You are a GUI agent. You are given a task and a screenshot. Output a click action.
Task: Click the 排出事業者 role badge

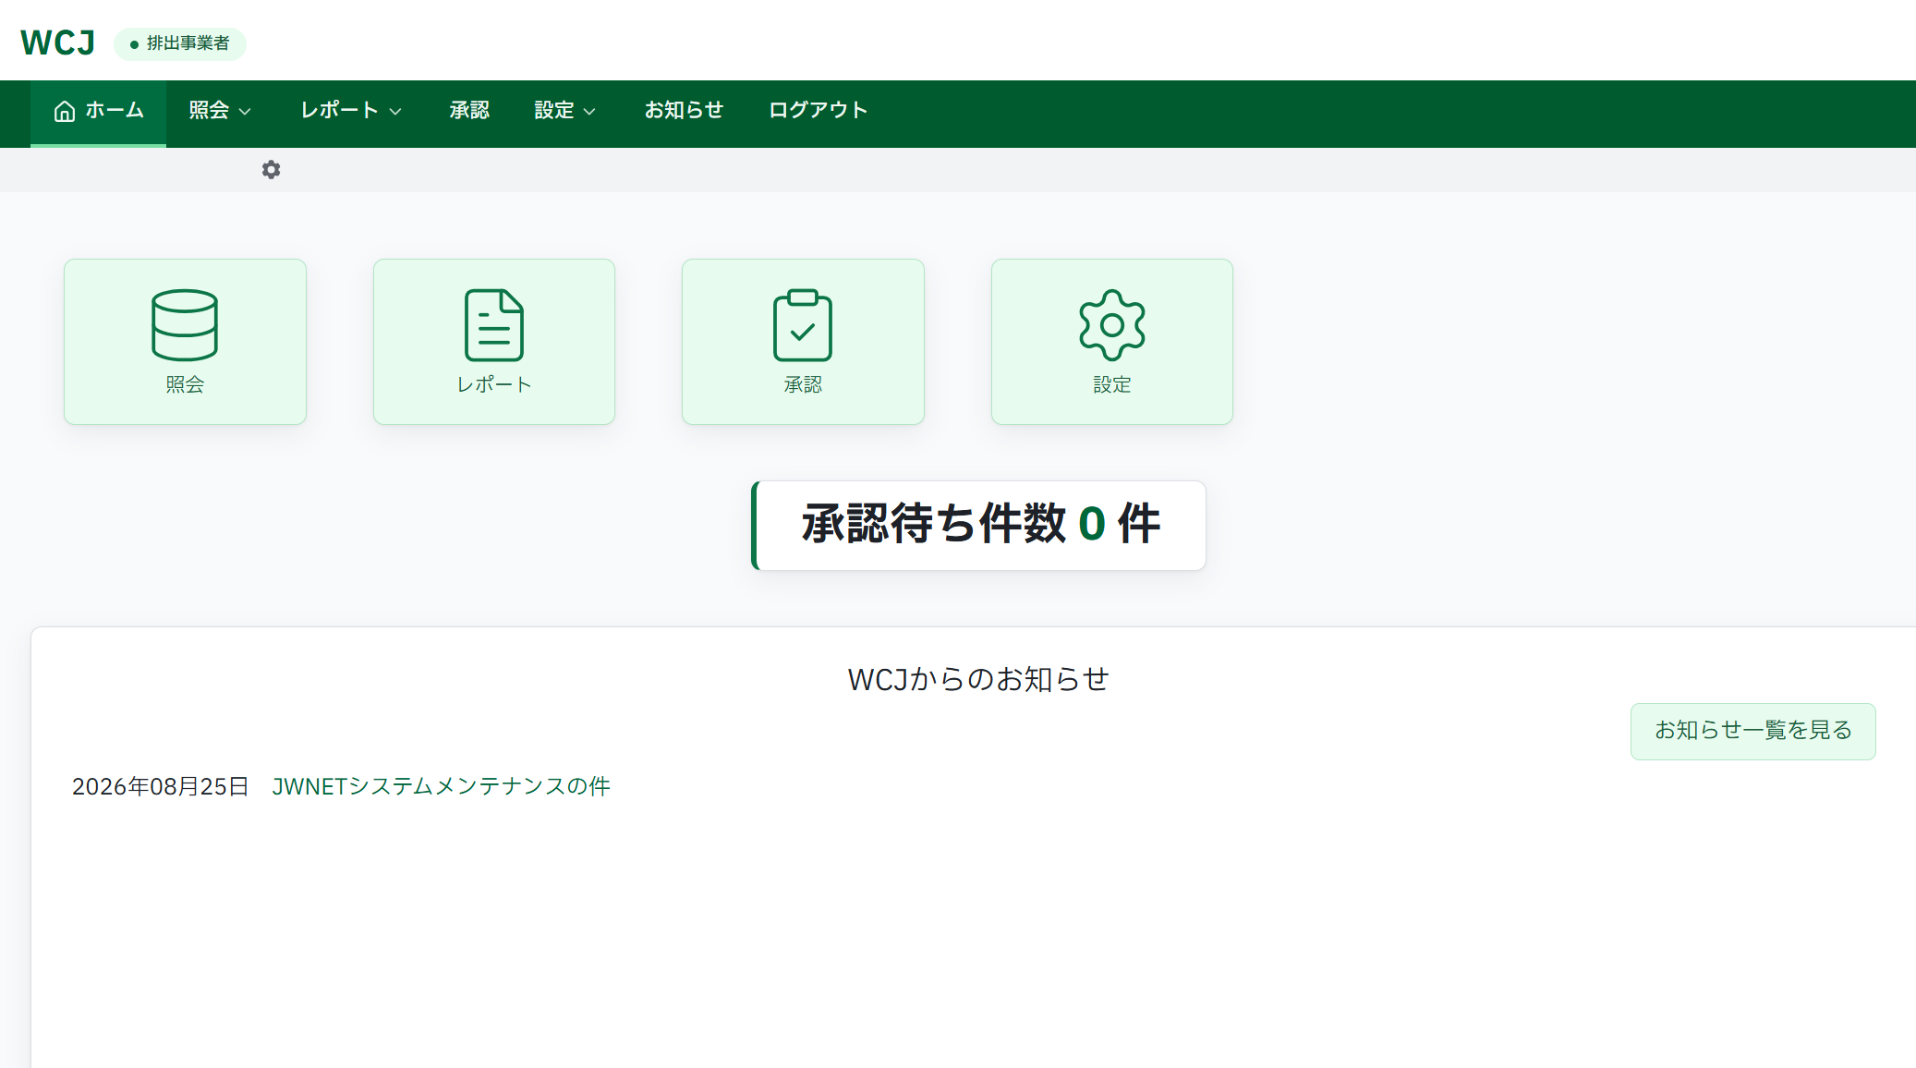(x=180, y=43)
